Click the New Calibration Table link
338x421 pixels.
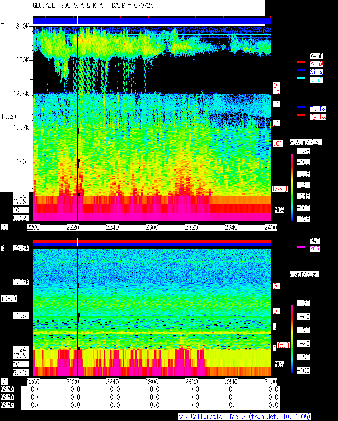click(245, 417)
